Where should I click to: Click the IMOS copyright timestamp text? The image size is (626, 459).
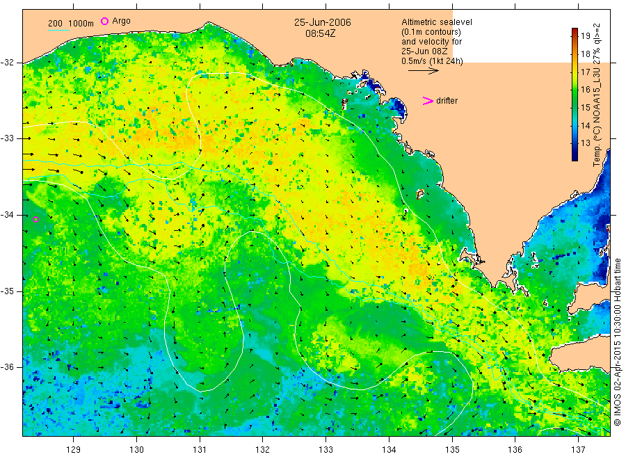point(617,342)
